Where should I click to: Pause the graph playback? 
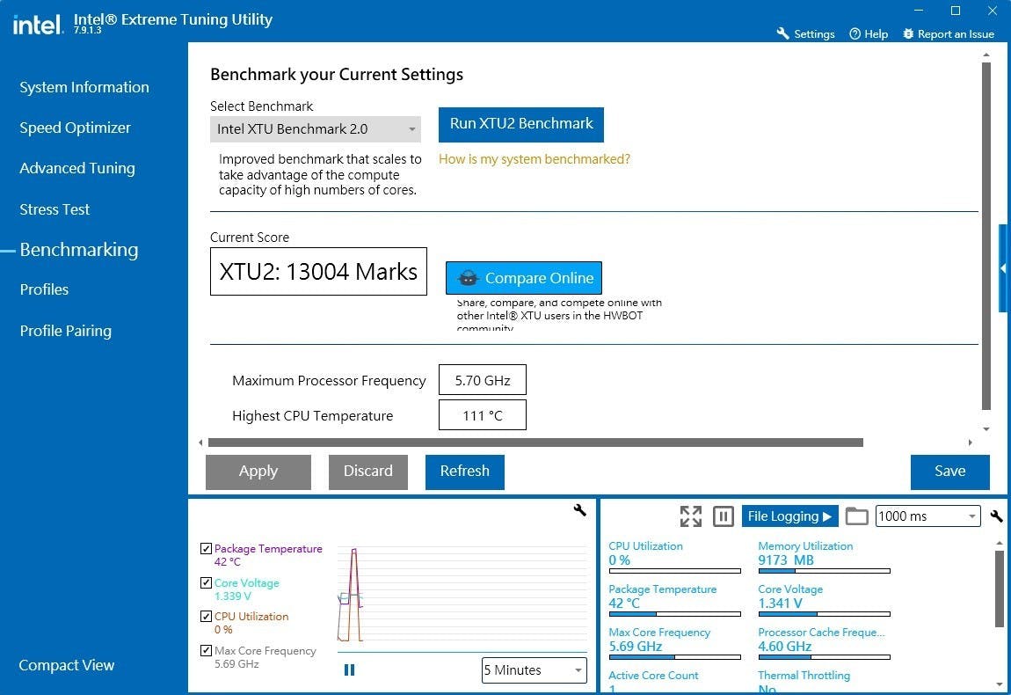349,670
